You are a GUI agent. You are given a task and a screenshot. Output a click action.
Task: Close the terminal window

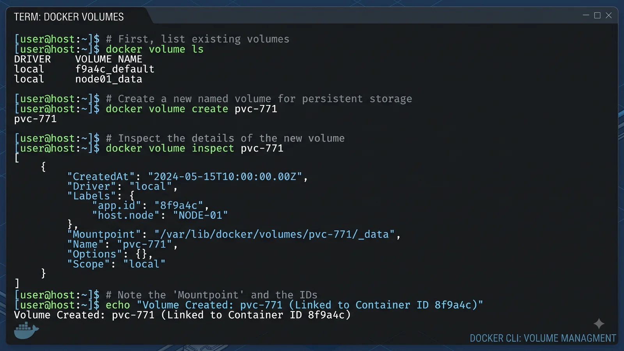(x=608, y=15)
